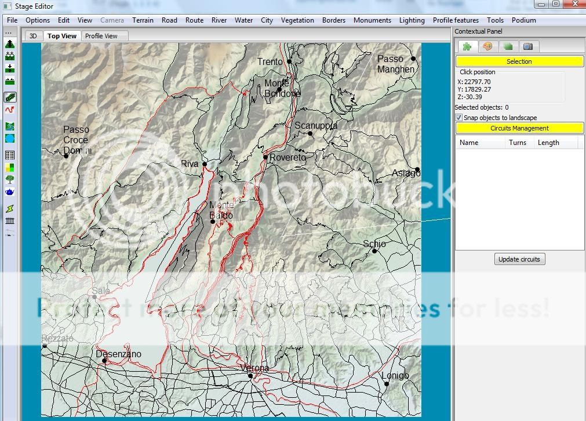The width and height of the screenshot is (586, 421).
Task: Choose the river tool icon
Action: pyautogui.click(x=9, y=126)
